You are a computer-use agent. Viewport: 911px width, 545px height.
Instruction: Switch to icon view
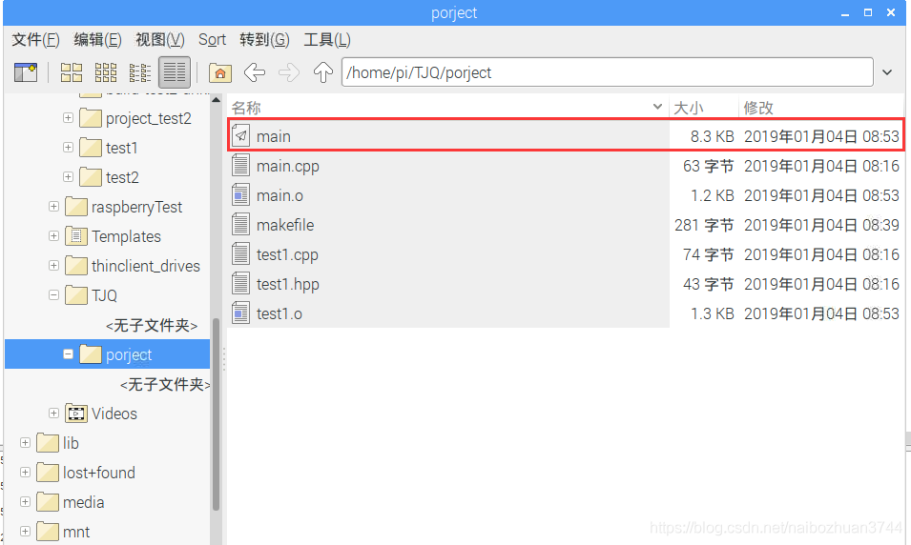coord(72,72)
